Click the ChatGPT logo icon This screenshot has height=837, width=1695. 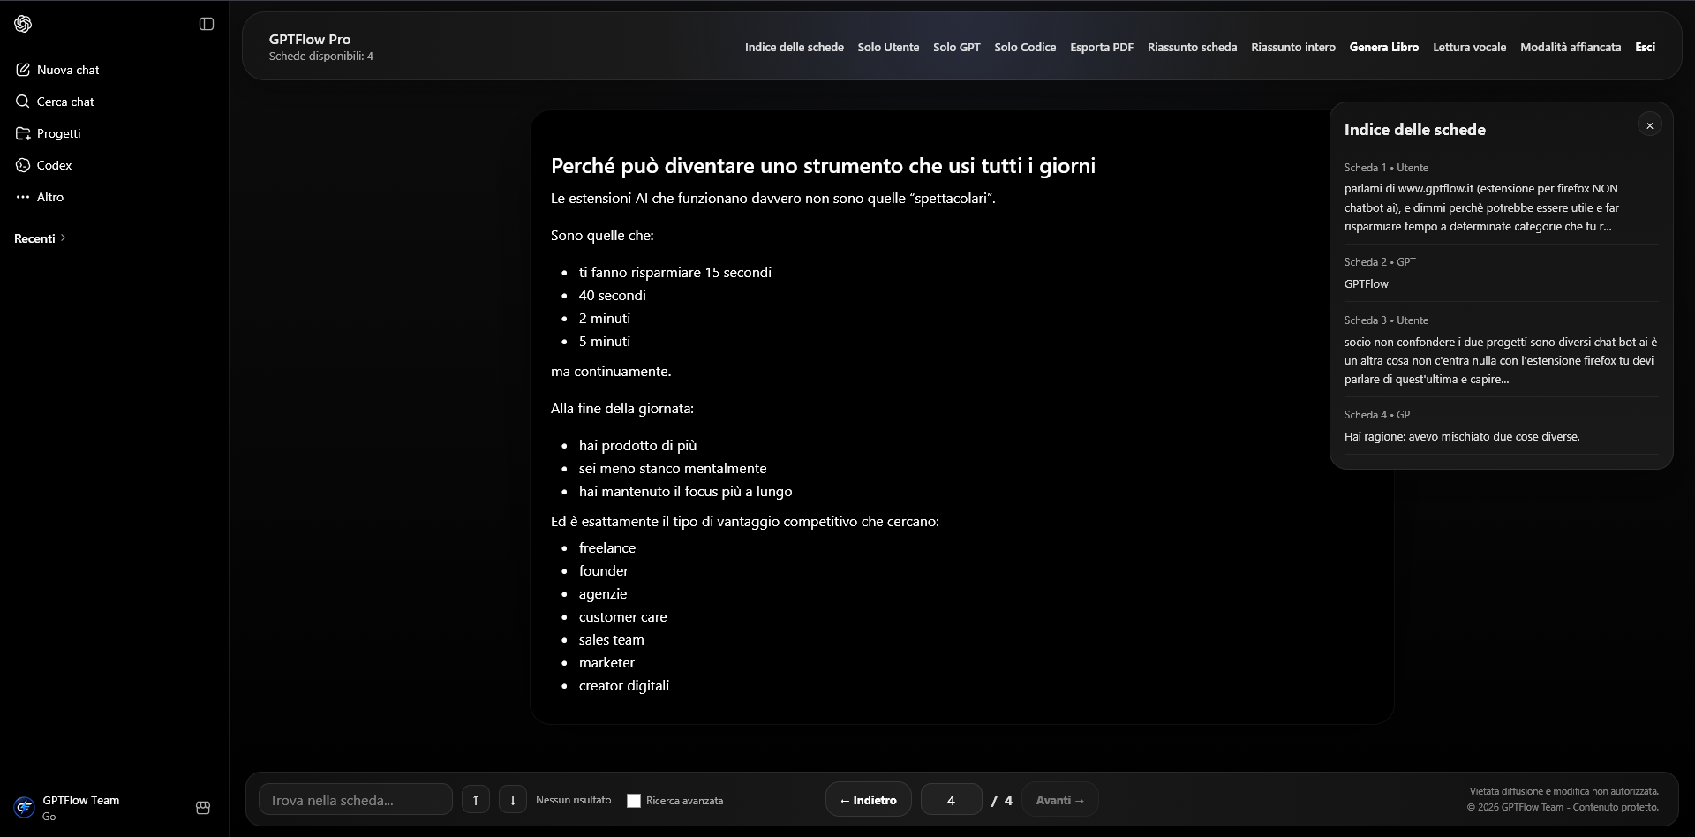click(24, 24)
